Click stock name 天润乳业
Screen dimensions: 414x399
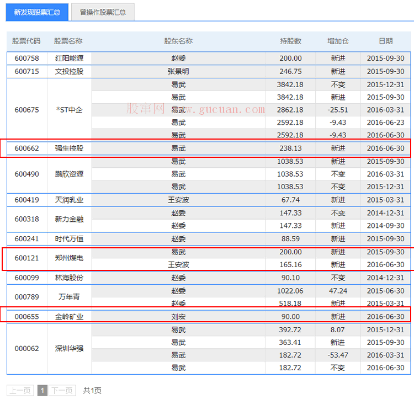click(69, 200)
